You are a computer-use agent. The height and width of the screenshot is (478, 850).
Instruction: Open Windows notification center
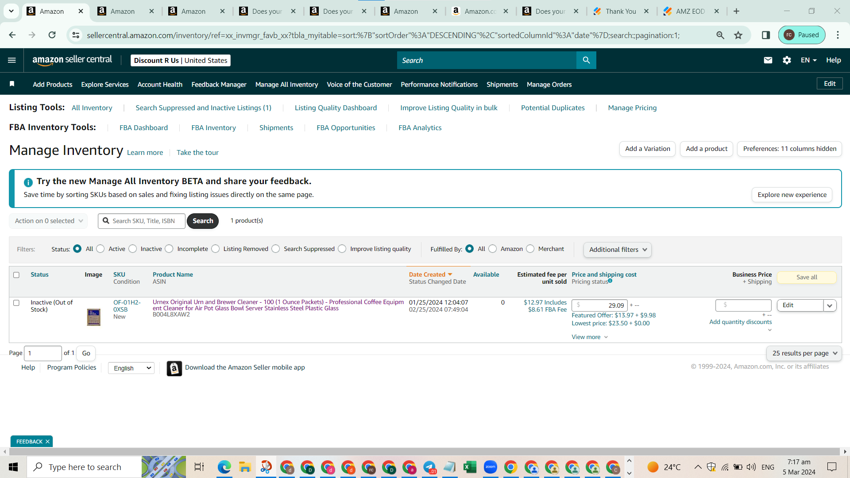pyautogui.click(x=832, y=467)
